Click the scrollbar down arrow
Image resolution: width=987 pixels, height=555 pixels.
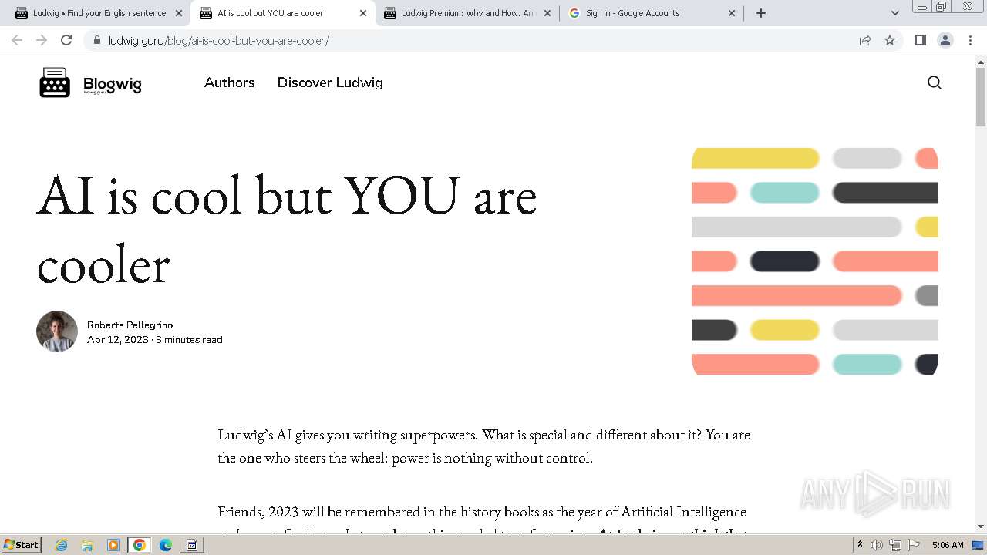980,526
